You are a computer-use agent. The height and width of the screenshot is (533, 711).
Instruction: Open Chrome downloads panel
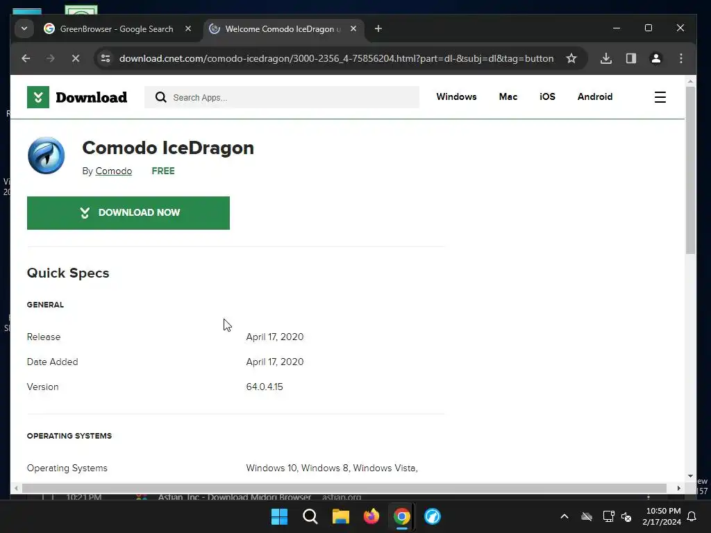point(605,58)
